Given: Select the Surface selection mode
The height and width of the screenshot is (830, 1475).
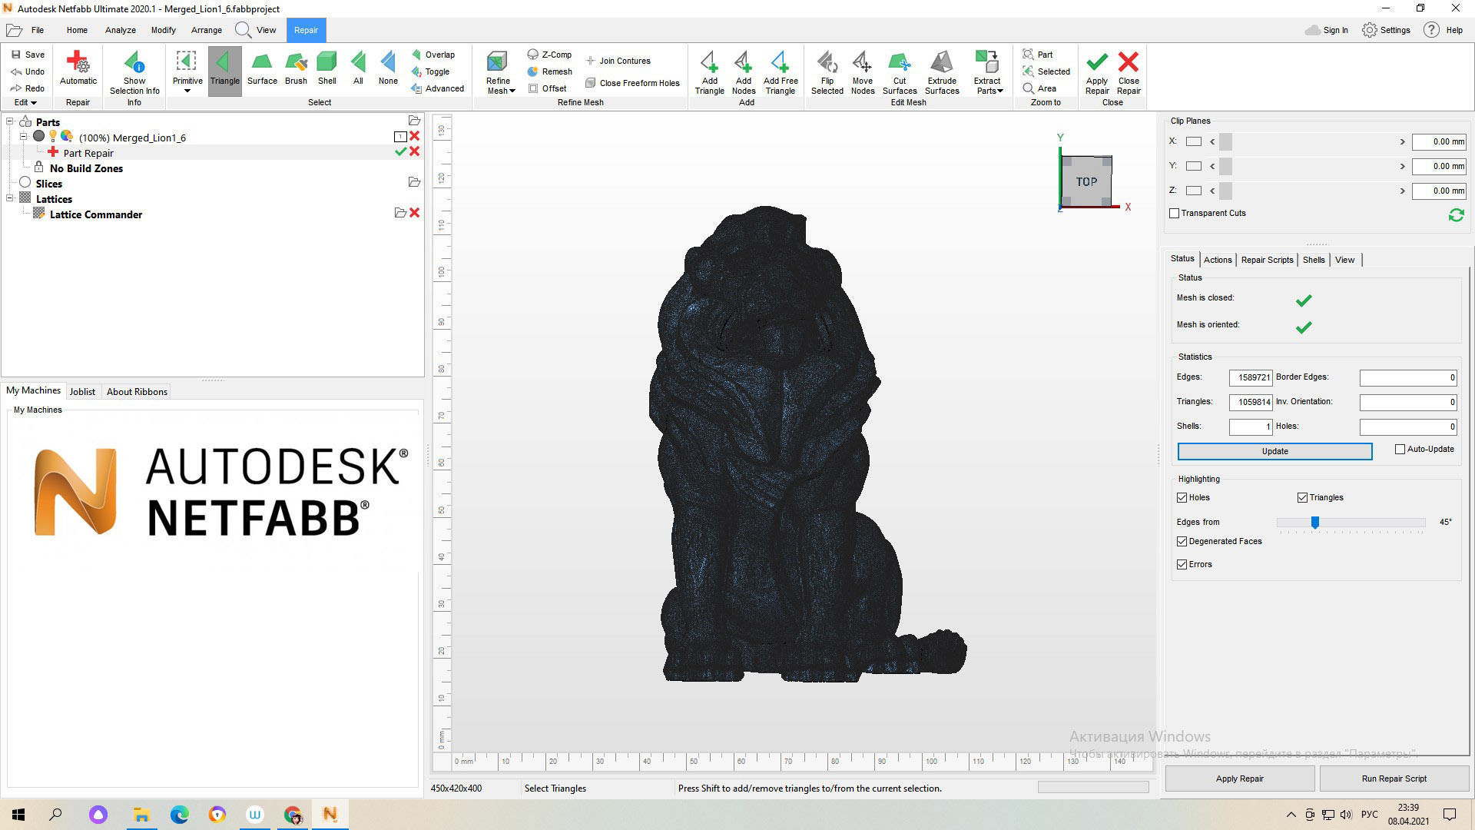Looking at the screenshot, I should click(x=262, y=68).
